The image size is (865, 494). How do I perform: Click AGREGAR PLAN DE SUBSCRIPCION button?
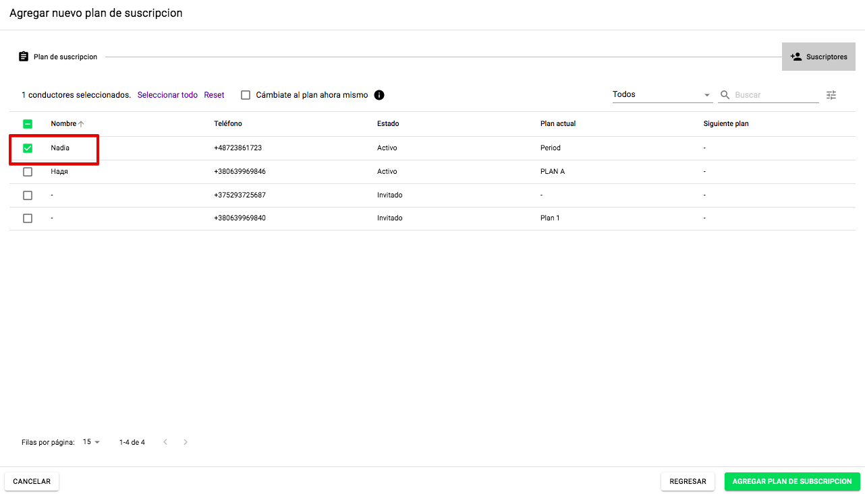click(792, 482)
